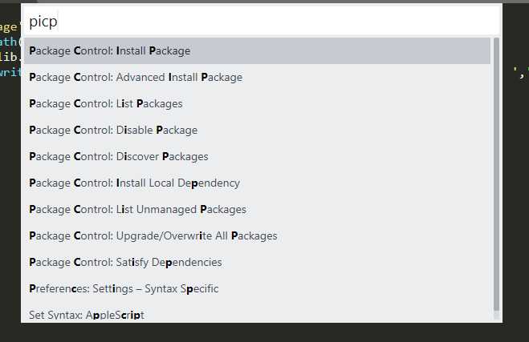Open Package Control: Discover Packages

[x=119, y=157]
